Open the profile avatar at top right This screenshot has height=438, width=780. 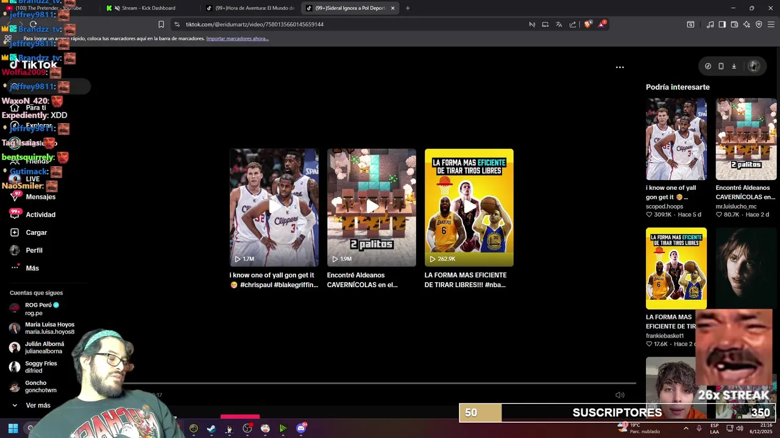[754, 66]
